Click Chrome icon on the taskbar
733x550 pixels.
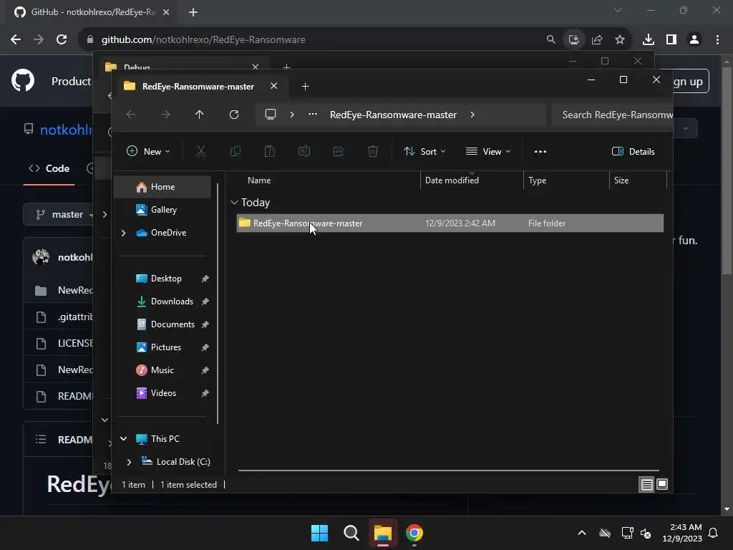coord(414,533)
